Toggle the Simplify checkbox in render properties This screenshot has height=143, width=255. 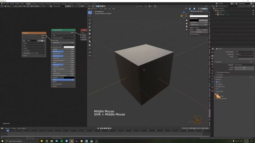pyautogui.click(x=217, y=84)
